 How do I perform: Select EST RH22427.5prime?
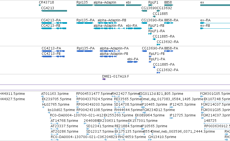coord(116,97)
